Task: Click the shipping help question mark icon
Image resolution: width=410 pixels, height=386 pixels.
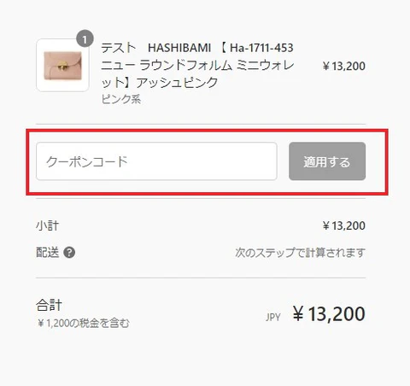Action: (69, 253)
